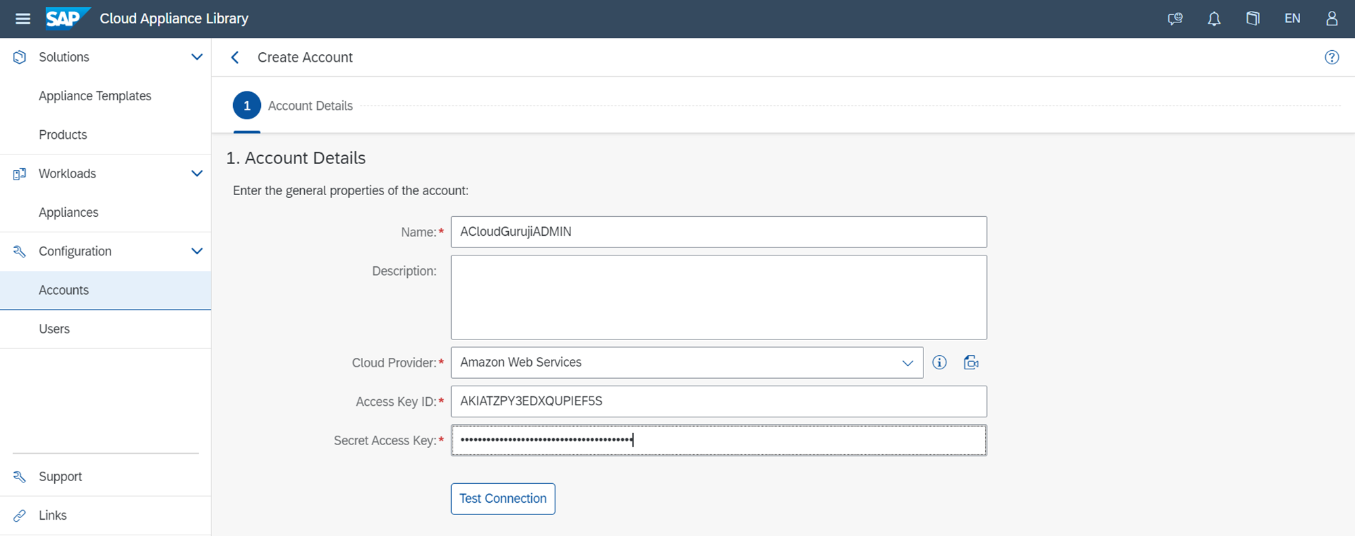Select step 1 Account Details in wizard
This screenshot has width=1355, height=536.
click(x=247, y=106)
